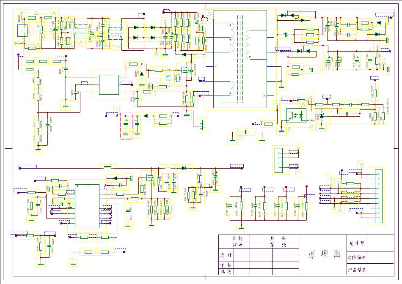
Task: Click the MOSFET next to the NPN transistor
Action: click(x=186, y=70)
